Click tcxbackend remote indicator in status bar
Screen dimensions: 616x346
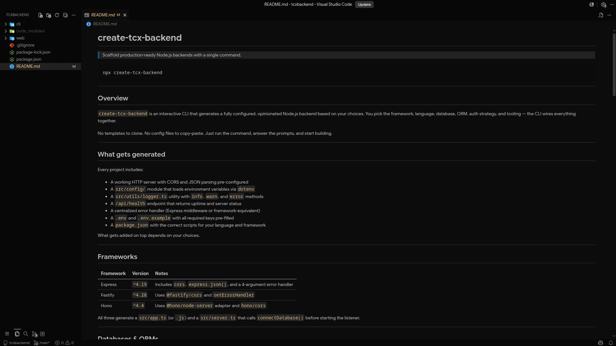click(16, 342)
